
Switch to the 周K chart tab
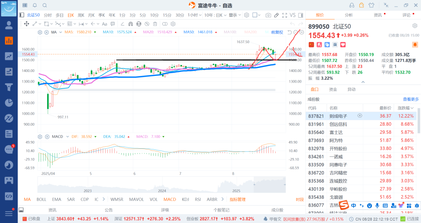pos(81,15)
